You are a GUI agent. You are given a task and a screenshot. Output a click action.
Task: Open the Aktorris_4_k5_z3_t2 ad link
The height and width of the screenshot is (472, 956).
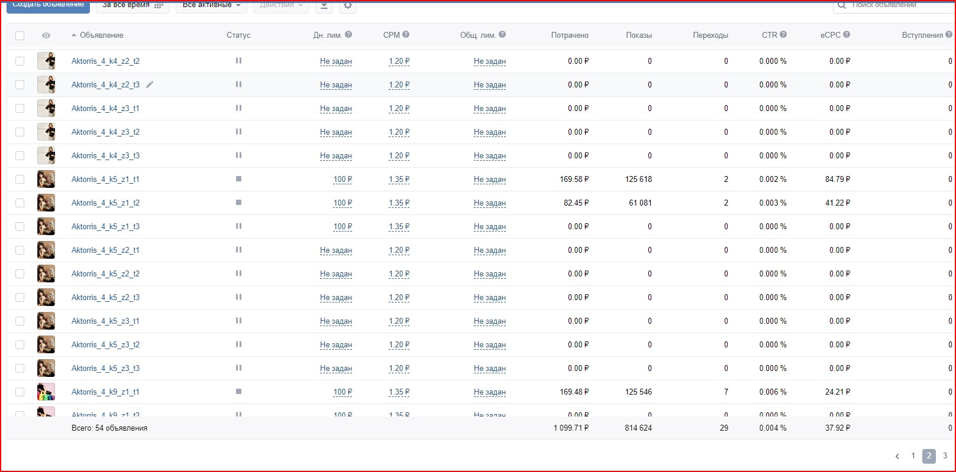pos(105,344)
